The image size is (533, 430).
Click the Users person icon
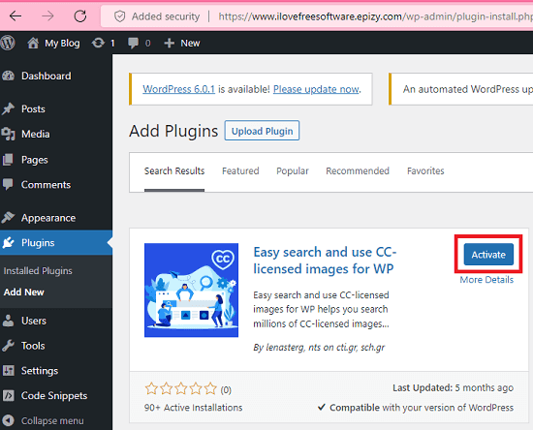(8, 321)
